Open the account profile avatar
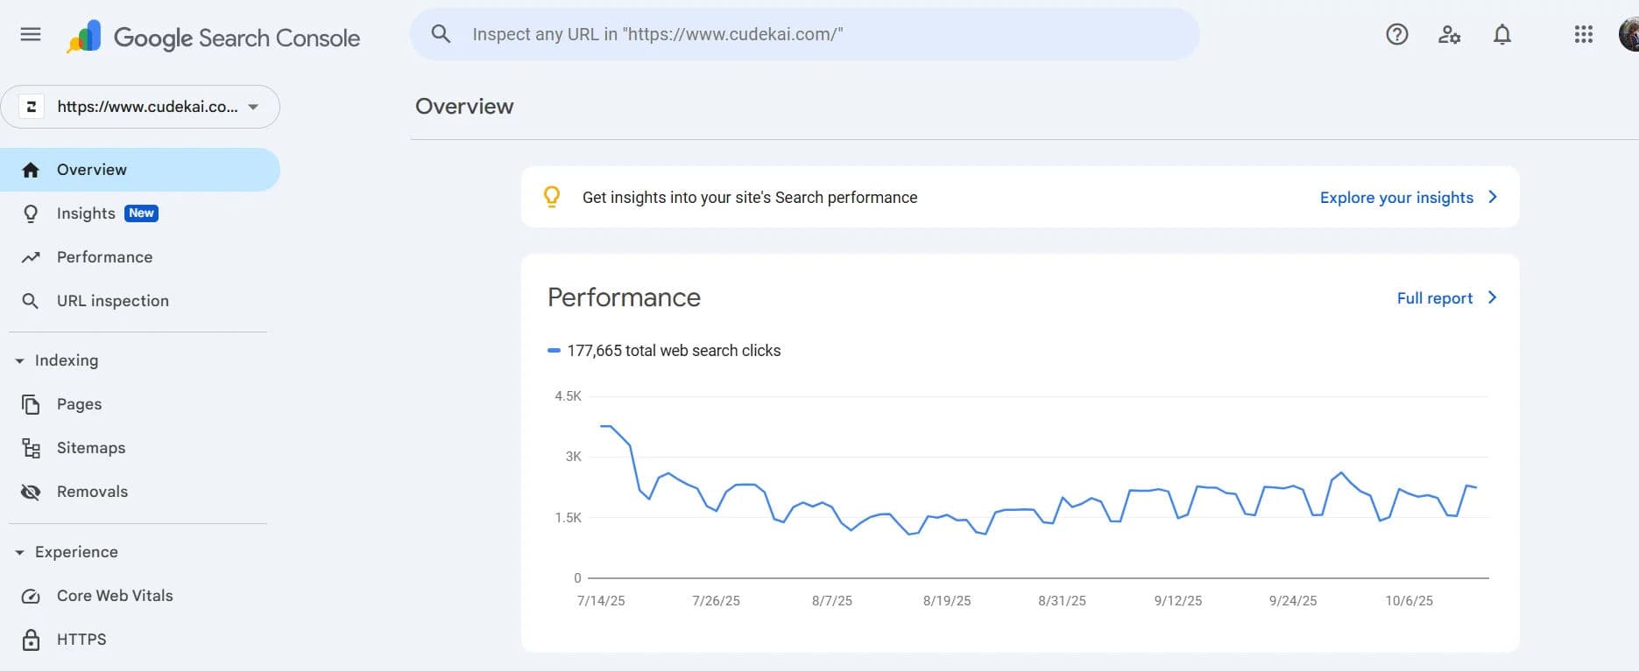The image size is (1639, 671). pos(1629,34)
